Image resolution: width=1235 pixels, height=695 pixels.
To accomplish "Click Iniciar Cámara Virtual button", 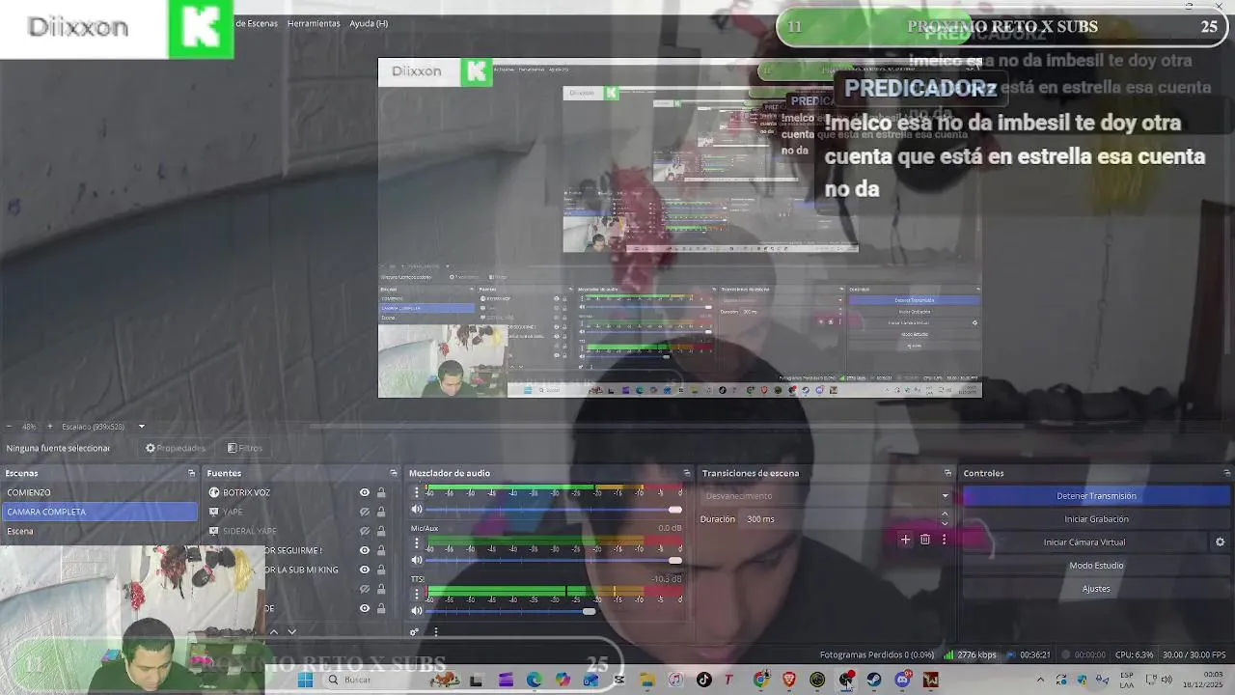I will point(1084,542).
